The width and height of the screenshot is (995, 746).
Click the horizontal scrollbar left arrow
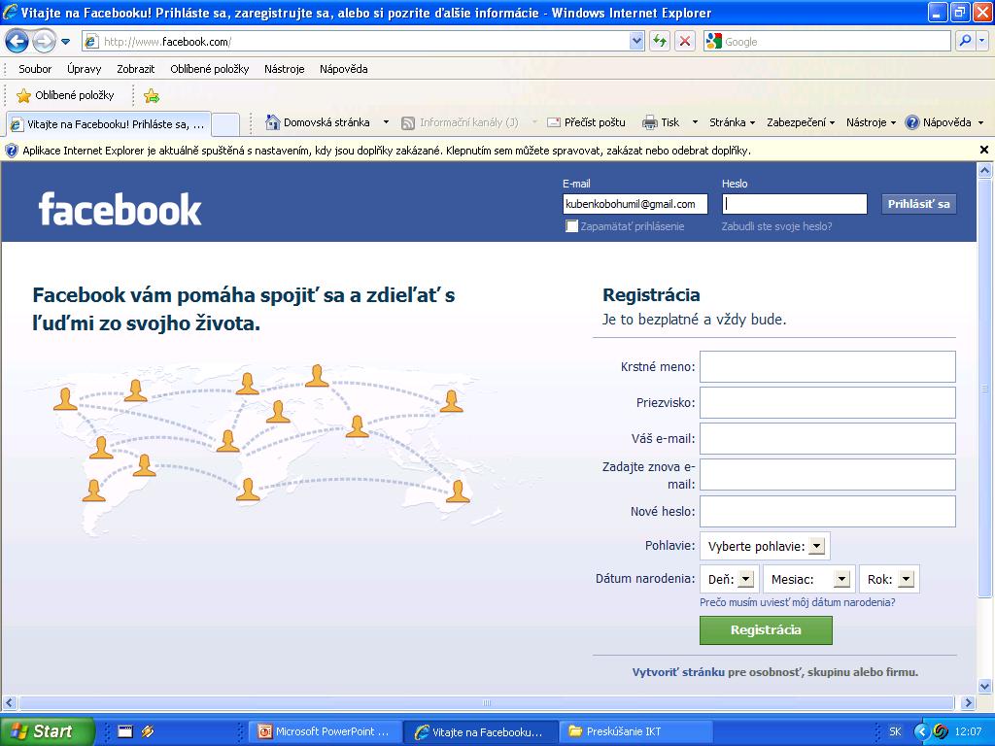9,702
